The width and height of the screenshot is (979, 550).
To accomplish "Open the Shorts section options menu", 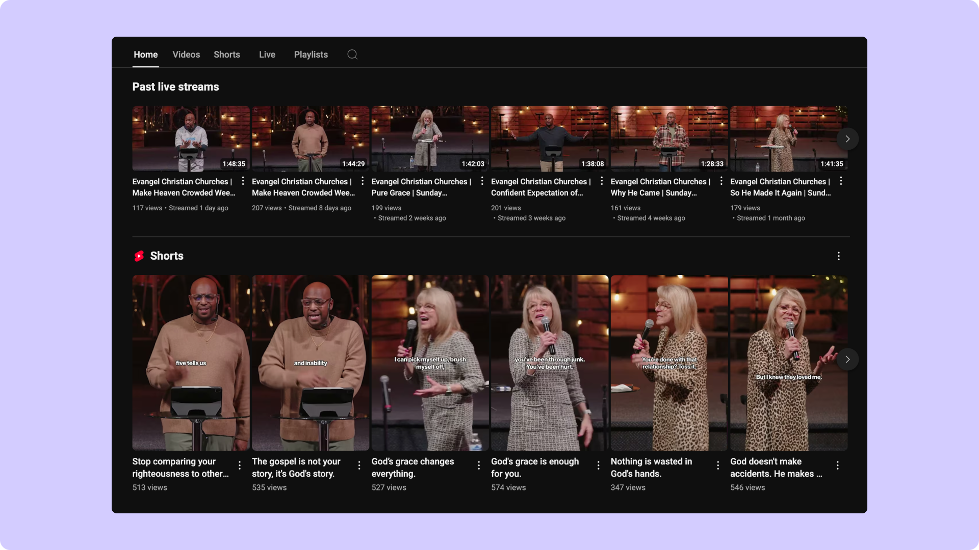I will pos(839,256).
